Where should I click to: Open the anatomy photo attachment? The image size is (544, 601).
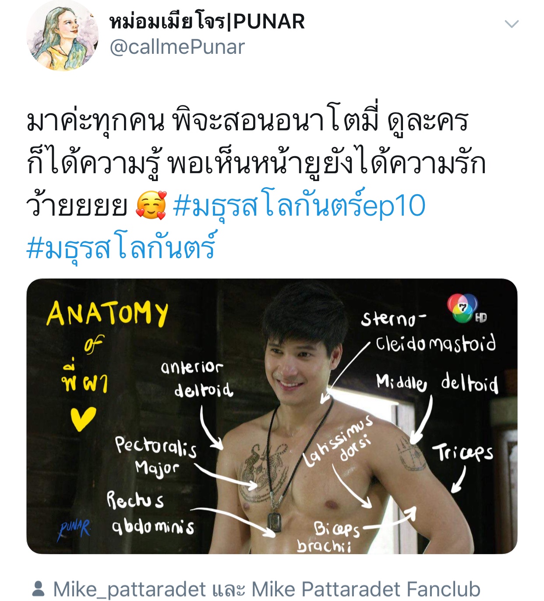point(272,416)
